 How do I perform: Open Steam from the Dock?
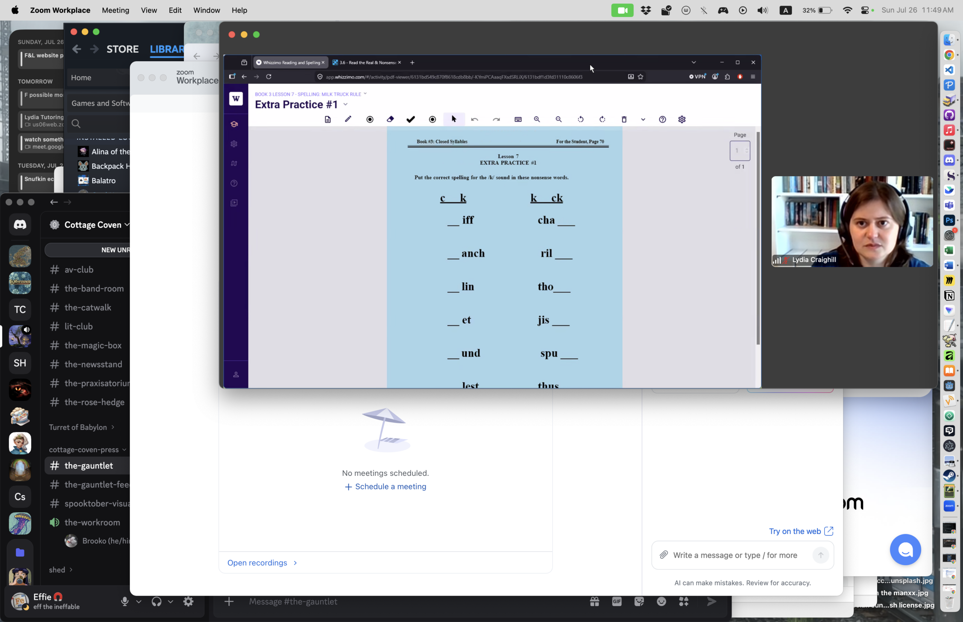coord(949,475)
